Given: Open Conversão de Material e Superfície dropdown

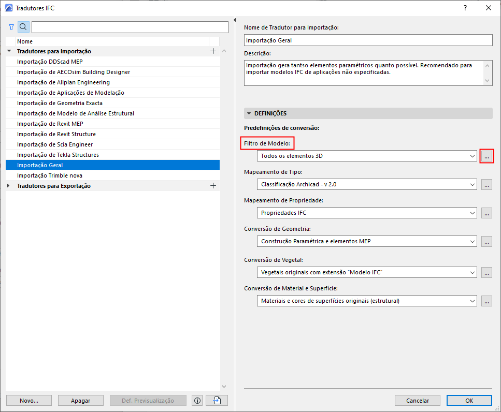Looking at the screenshot, I should click(367, 301).
